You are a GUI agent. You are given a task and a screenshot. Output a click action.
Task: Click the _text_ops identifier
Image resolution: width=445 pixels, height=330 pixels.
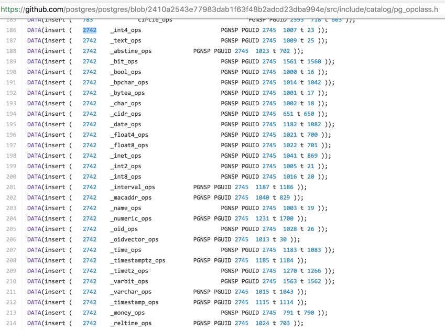point(126,41)
